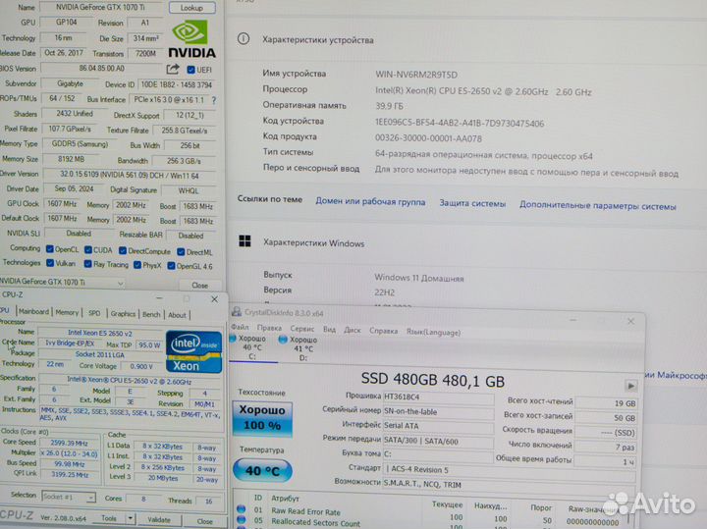Image resolution: width=707 pixels, height=529 pixels.
Task: Click the blue status dot for attribute 01
Action: pos(242,509)
